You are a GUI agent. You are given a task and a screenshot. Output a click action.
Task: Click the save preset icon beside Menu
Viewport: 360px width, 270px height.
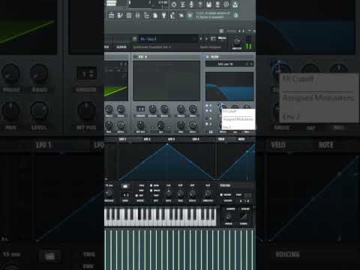[213, 39]
